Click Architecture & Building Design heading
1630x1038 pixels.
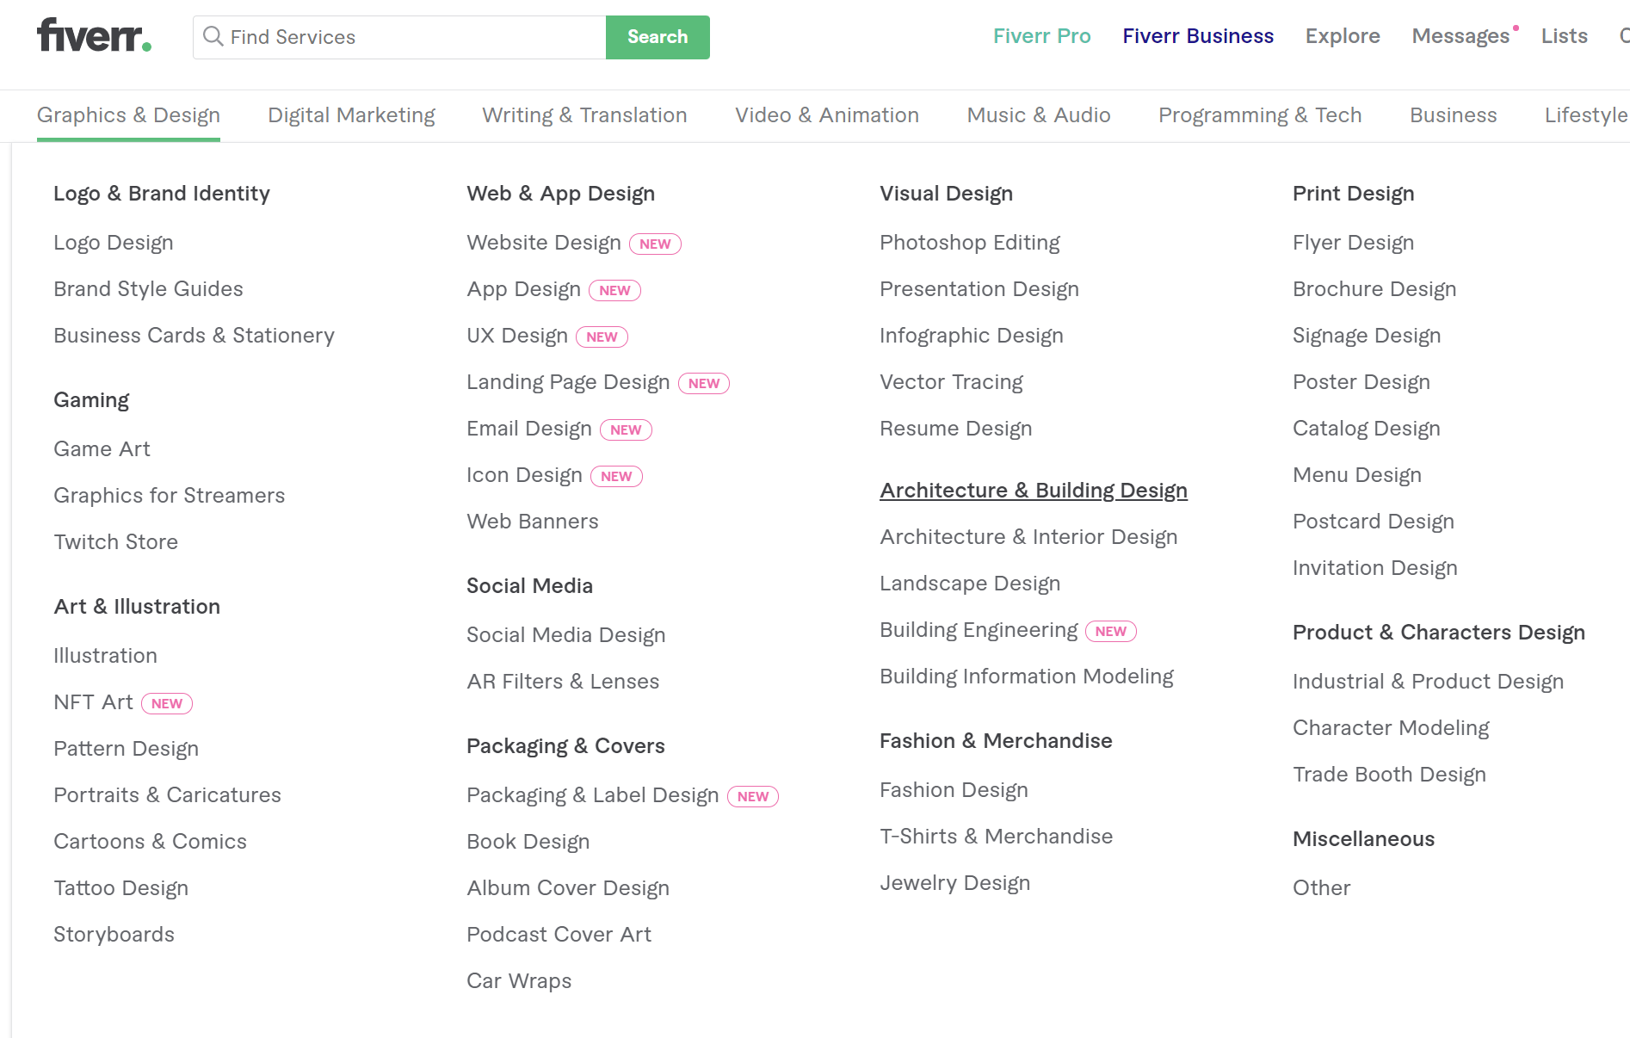(x=1034, y=491)
